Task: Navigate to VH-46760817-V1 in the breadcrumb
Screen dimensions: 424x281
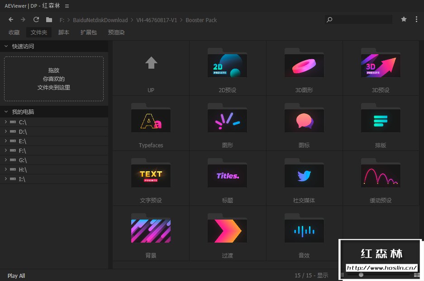Action: pos(157,20)
